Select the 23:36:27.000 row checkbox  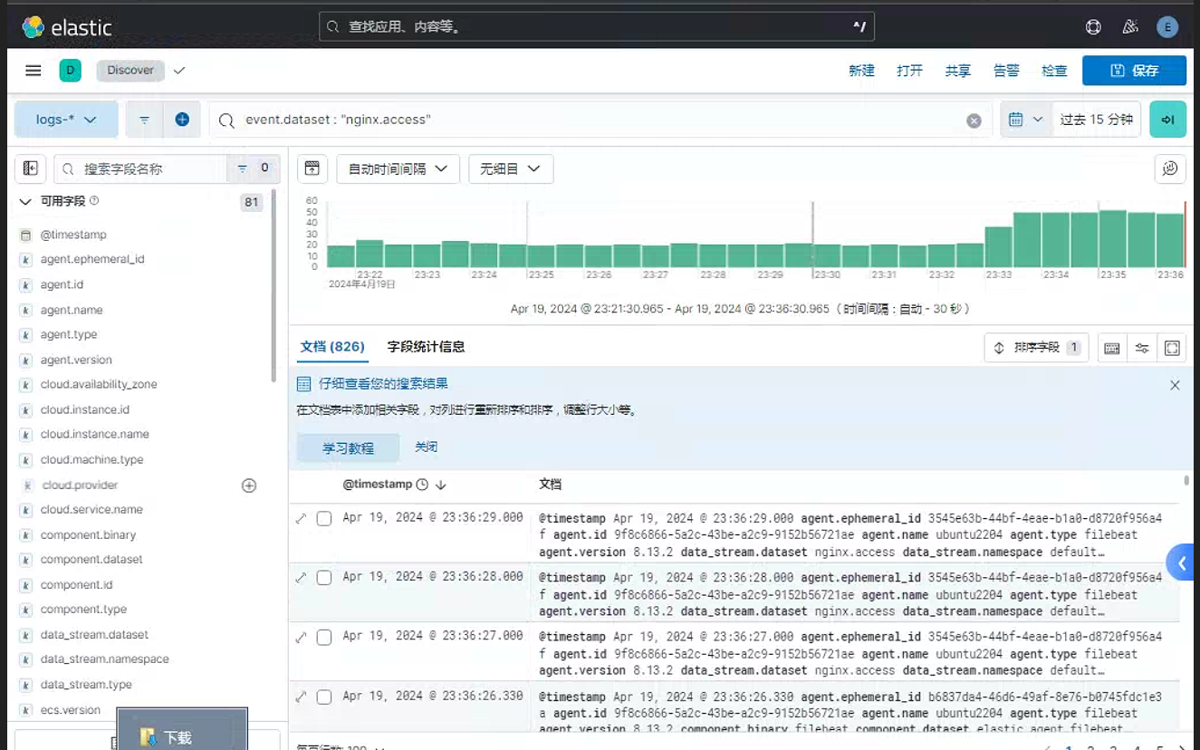(x=324, y=638)
